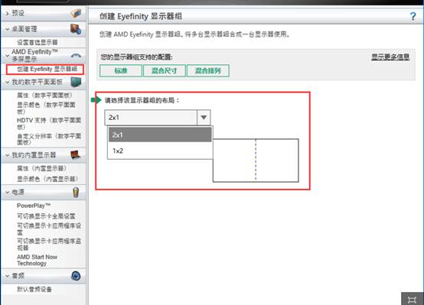424x305 pixels.
Task: Collapse the 音频 section chevron
Action: tap(8, 276)
